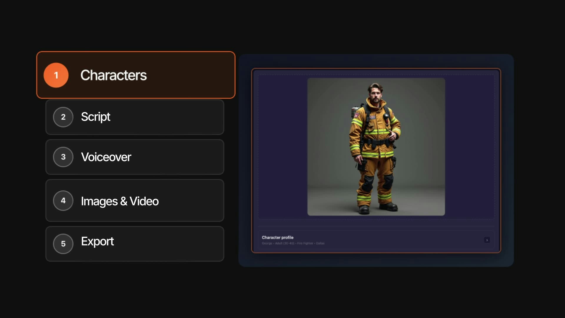The height and width of the screenshot is (318, 565).
Task: Click dashed area left of firefighter image
Action: coord(282,147)
